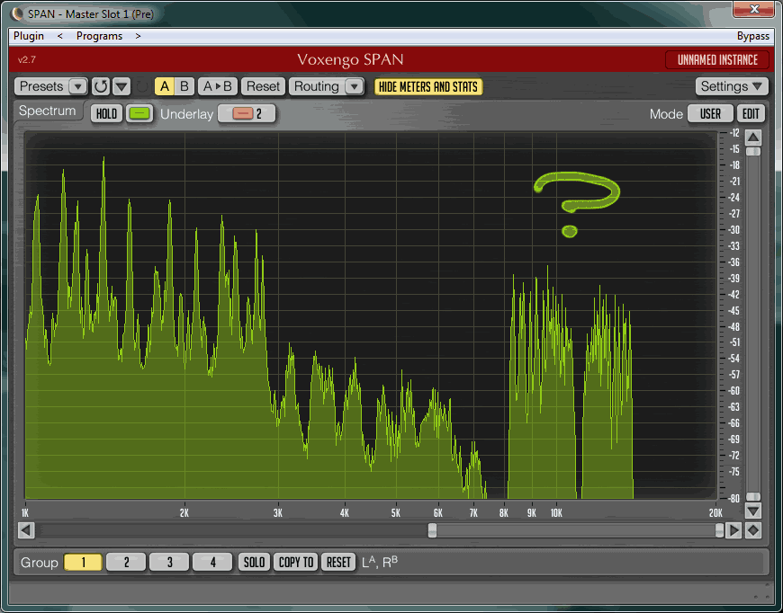Open the Routing dropdown arrow
Image resolution: width=783 pixels, height=613 pixels.
[354, 87]
